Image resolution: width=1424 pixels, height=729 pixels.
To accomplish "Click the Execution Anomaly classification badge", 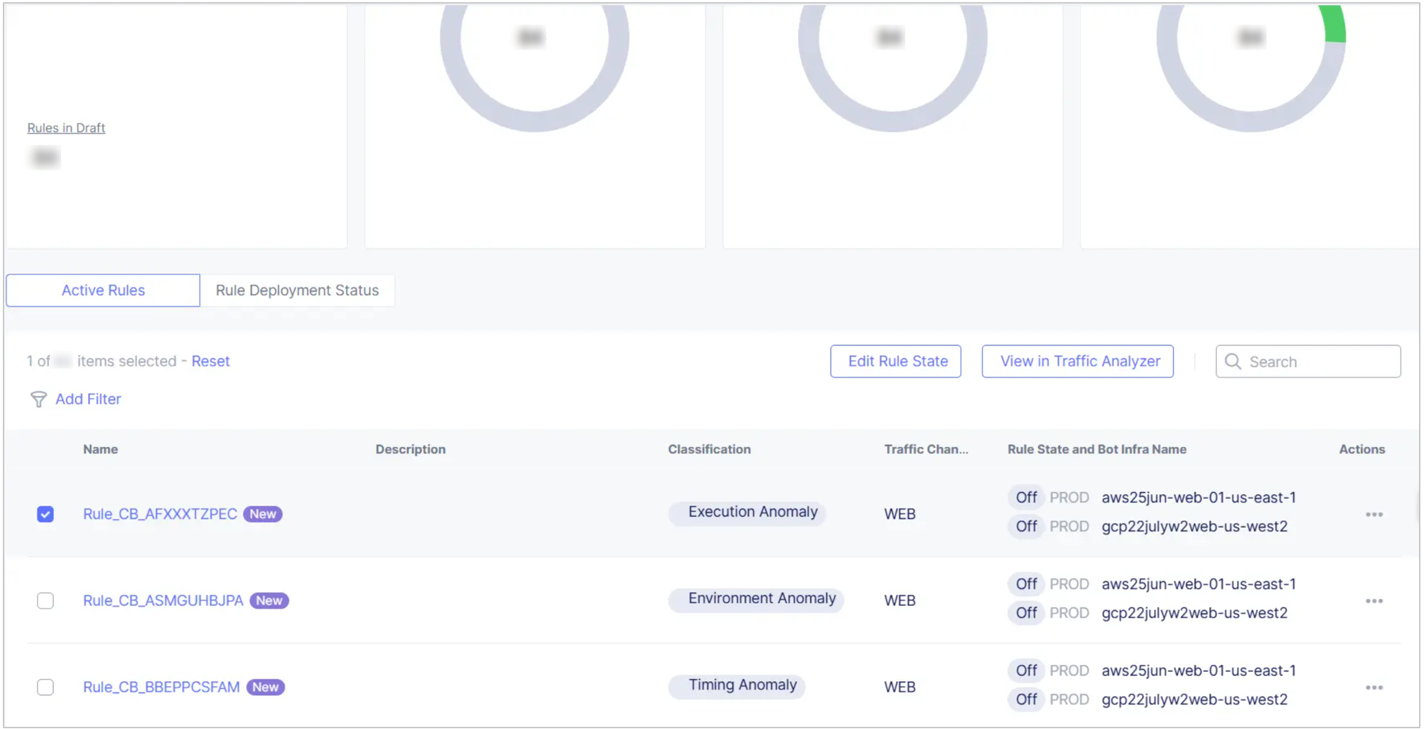I will point(747,512).
